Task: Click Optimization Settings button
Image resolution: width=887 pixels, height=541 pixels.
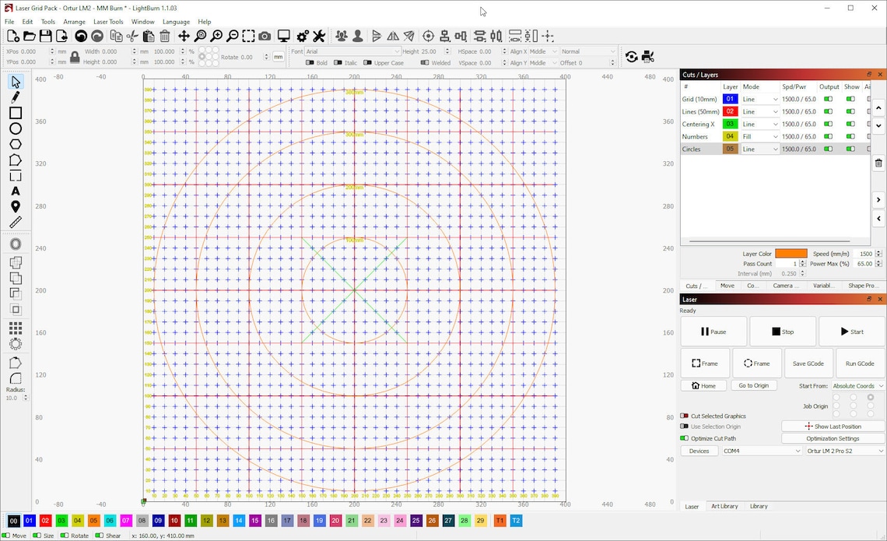Action: point(833,438)
